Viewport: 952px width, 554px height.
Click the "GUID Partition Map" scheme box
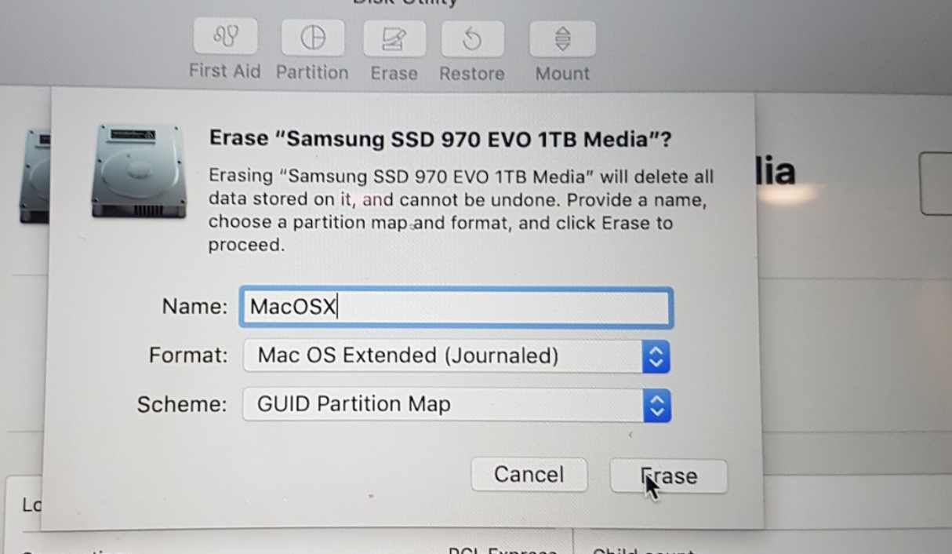pos(456,405)
